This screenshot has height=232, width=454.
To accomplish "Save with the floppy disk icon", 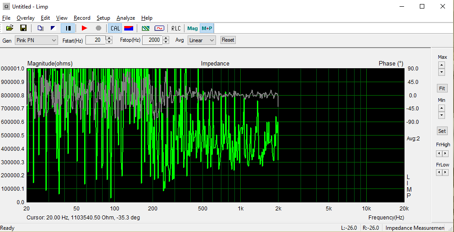I will pos(23,28).
